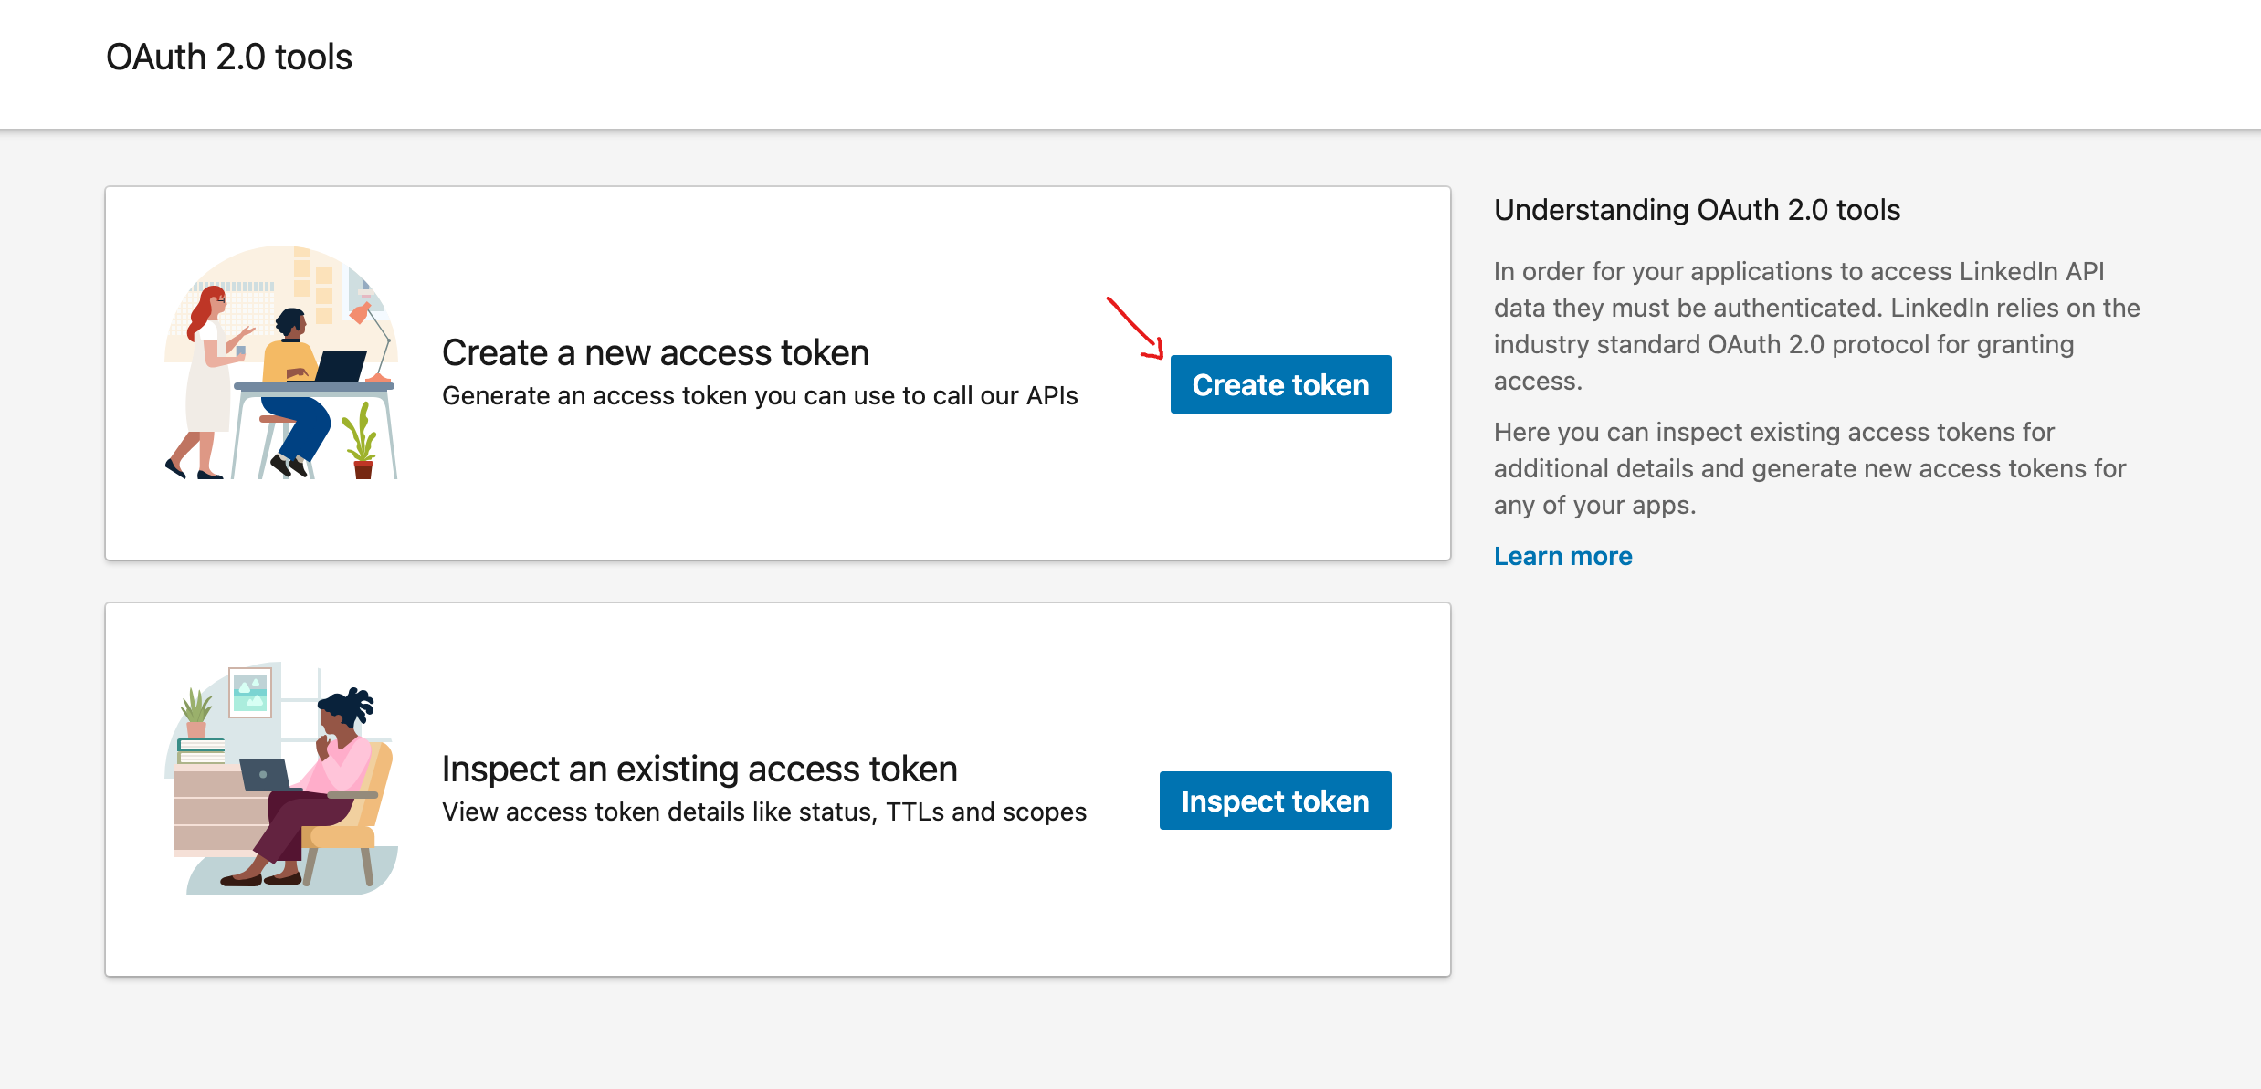The image size is (2261, 1089).
Task: Open the Learn more link
Action: coord(1562,556)
